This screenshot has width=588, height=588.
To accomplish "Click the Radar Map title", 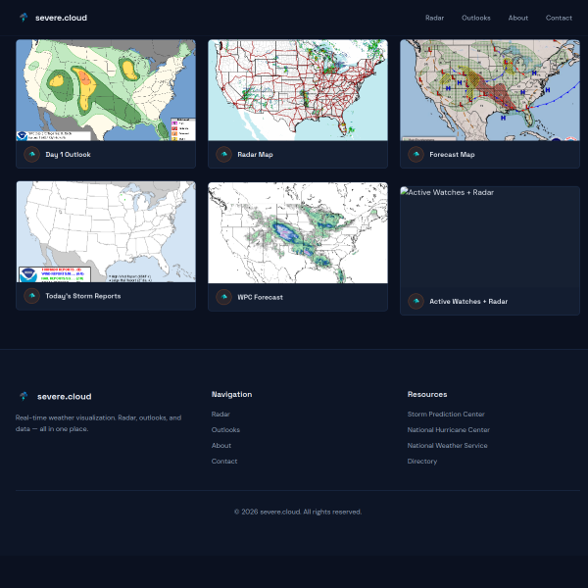I will click(255, 155).
